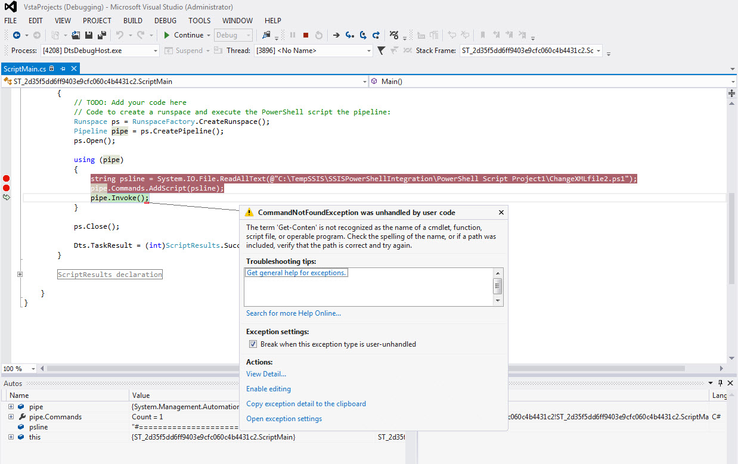738x464 pixels.
Task: Click the Show Next Statement arrow icon
Action: coord(336,35)
